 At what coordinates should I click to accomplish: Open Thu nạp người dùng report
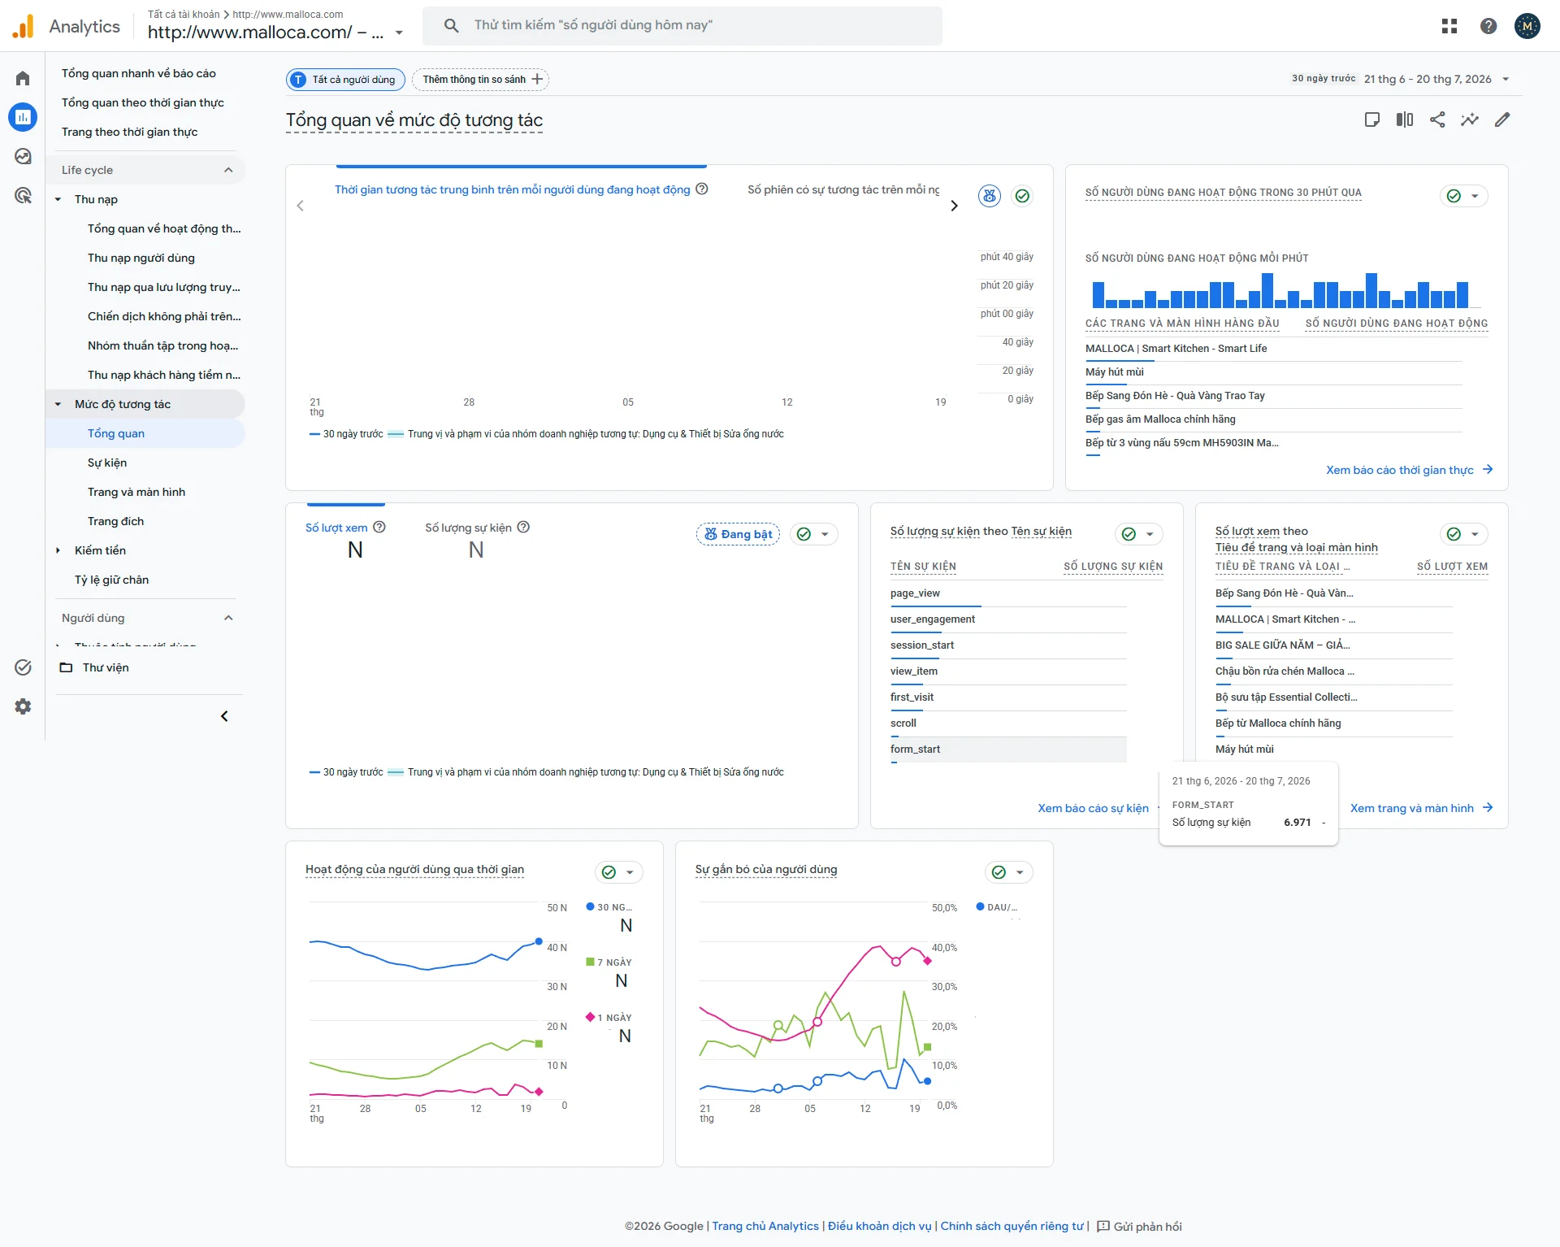pos(141,258)
